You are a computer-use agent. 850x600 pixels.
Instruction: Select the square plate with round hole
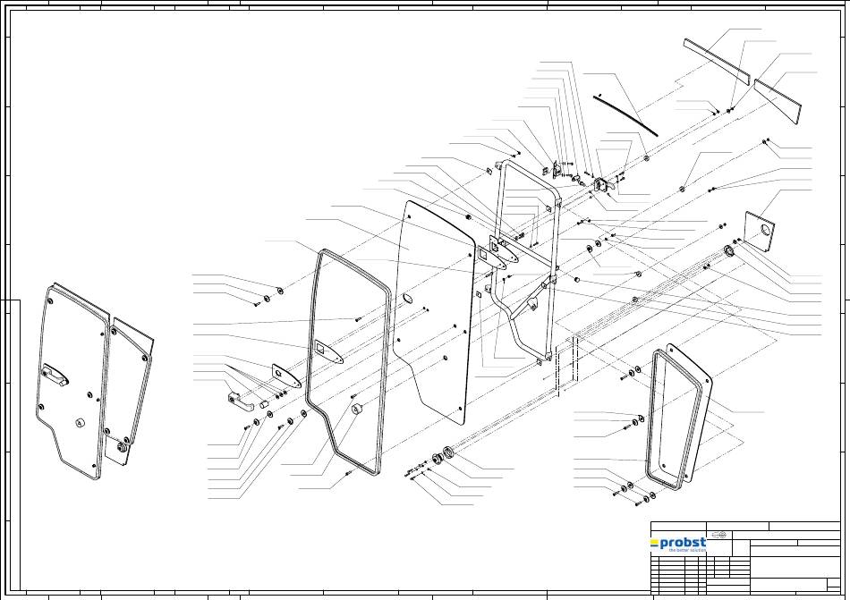pyautogui.click(x=760, y=232)
